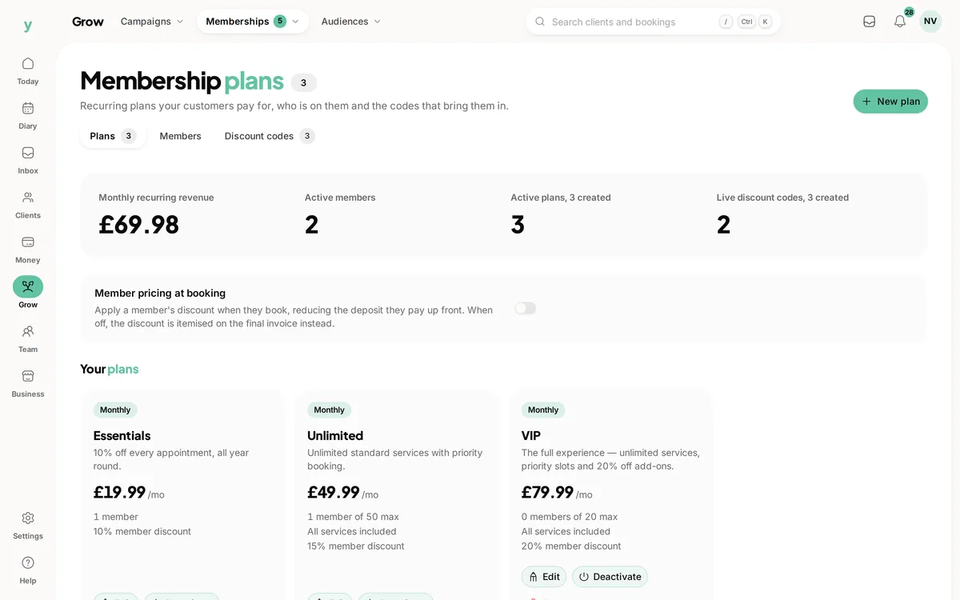Click the 28 notification count badge
Screen dimensions: 960x600
point(909,12)
